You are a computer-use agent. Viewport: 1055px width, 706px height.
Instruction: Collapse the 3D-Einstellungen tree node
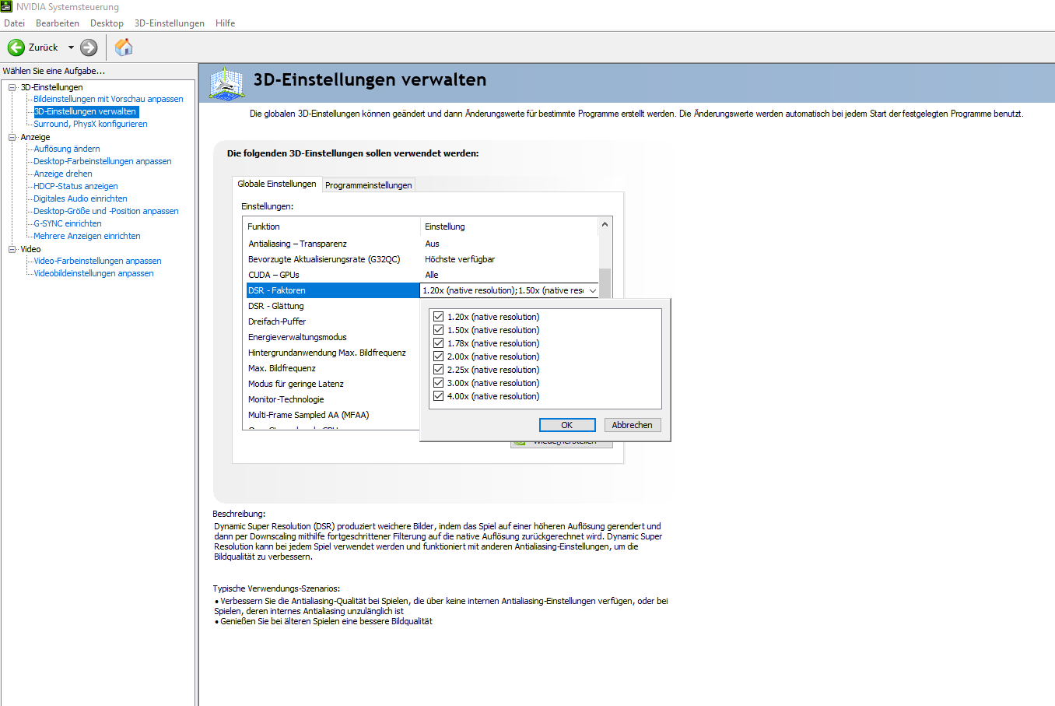[12, 87]
